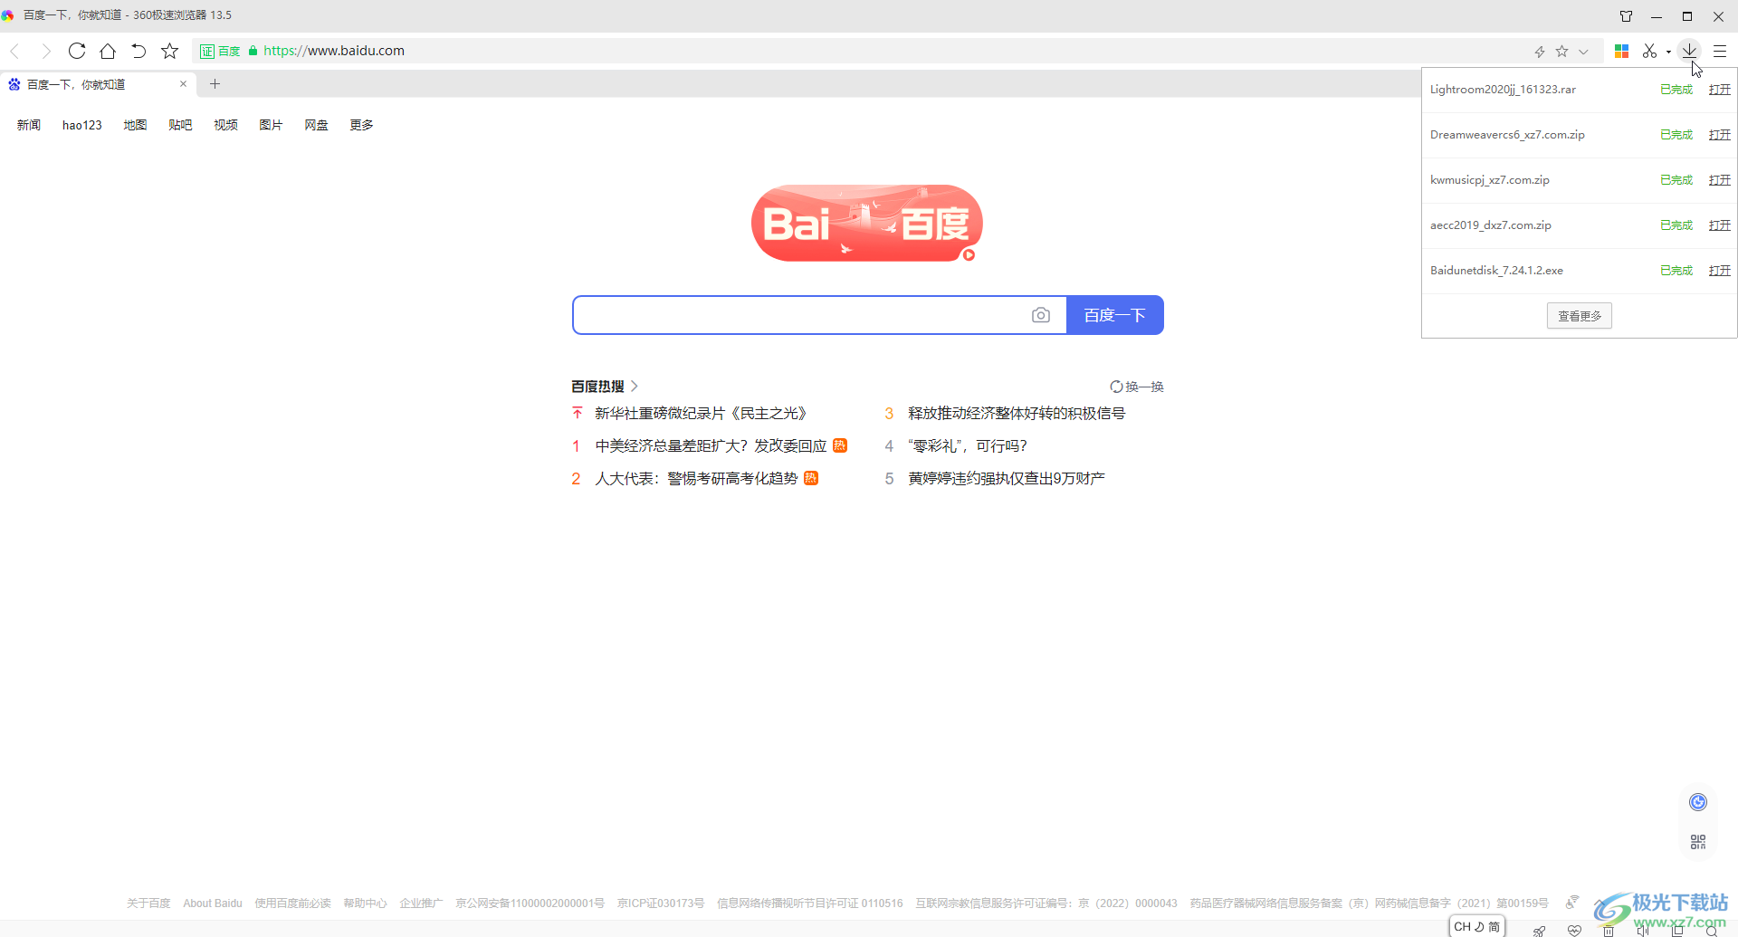
Task: Expand the 更多 navigation menu
Action: click(x=361, y=125)
